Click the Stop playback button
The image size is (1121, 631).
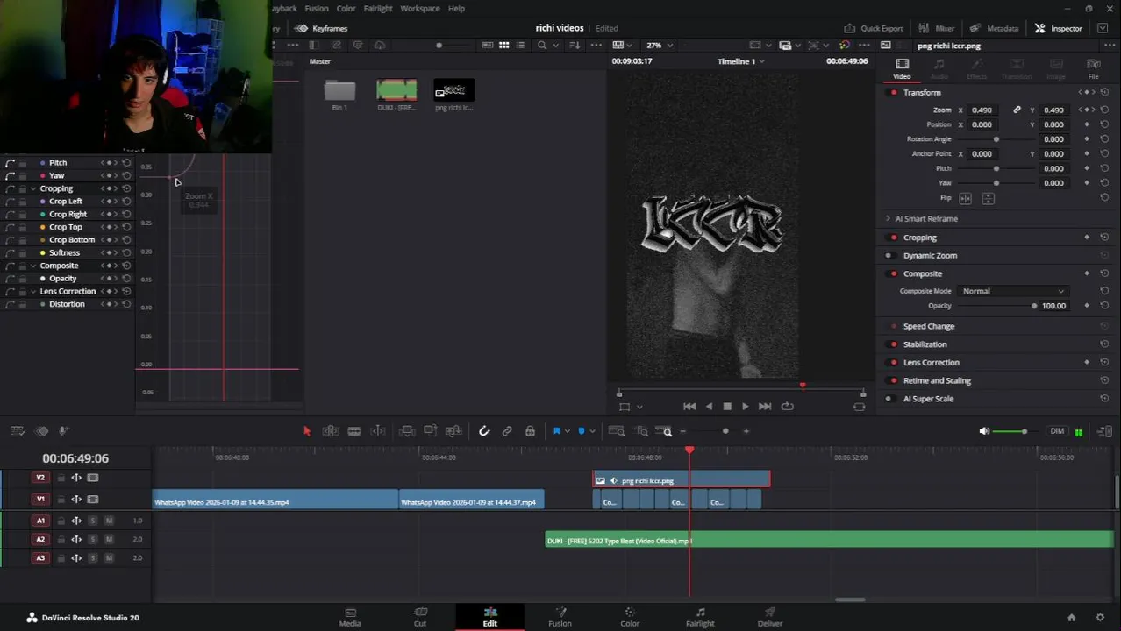click(x=727, y=407)
